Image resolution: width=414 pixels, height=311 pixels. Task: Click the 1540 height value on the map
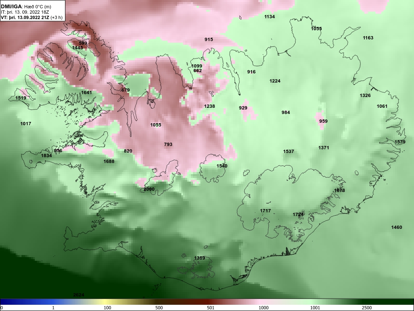pos(222,166)
